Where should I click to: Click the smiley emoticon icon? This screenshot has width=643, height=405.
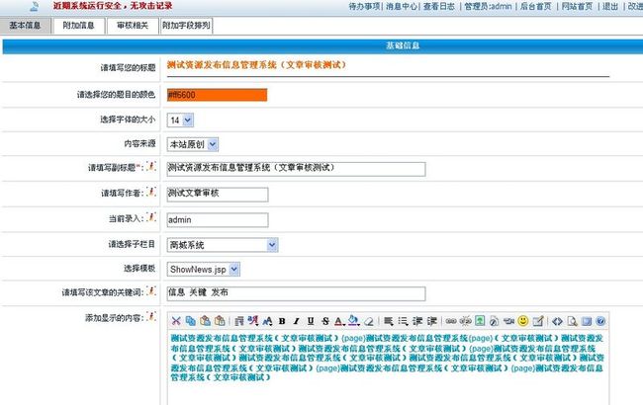(523, 321)
